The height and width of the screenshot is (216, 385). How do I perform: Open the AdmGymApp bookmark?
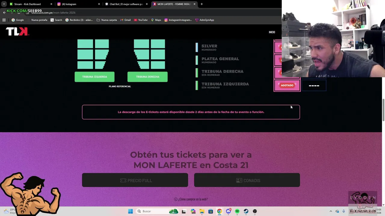pyautogui.click(x=205, y=20)
